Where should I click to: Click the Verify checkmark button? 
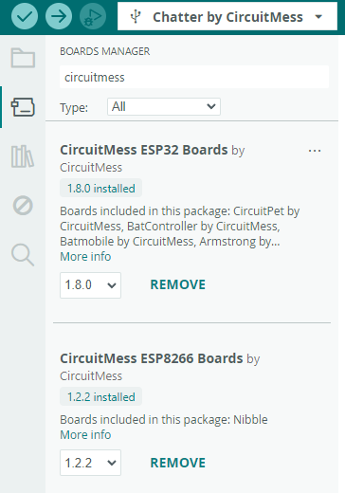click(25, 16)
